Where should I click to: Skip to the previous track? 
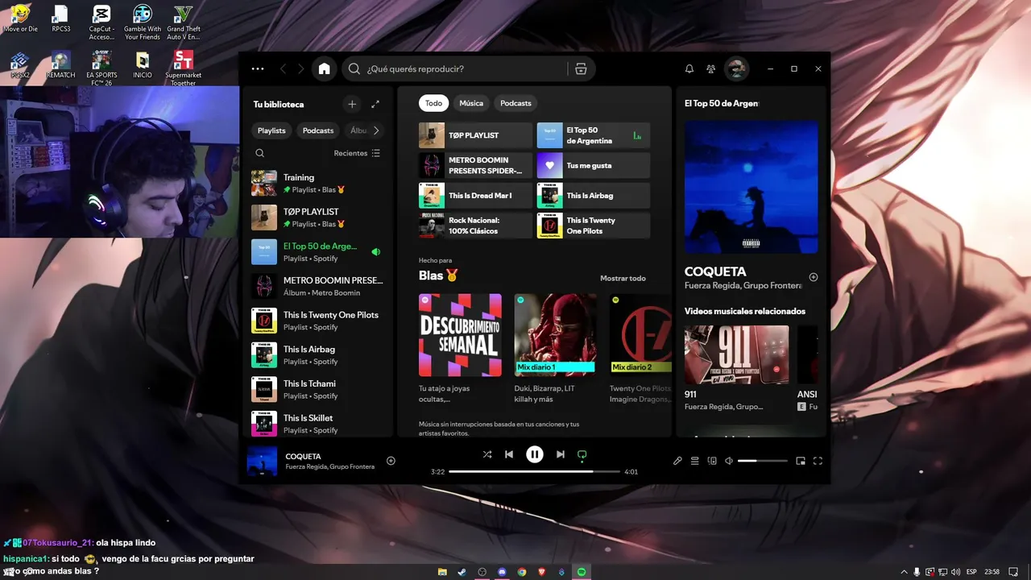click(x=509, y=454)
